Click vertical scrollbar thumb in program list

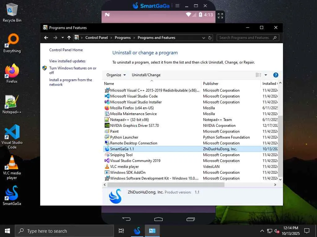(280, 146)
